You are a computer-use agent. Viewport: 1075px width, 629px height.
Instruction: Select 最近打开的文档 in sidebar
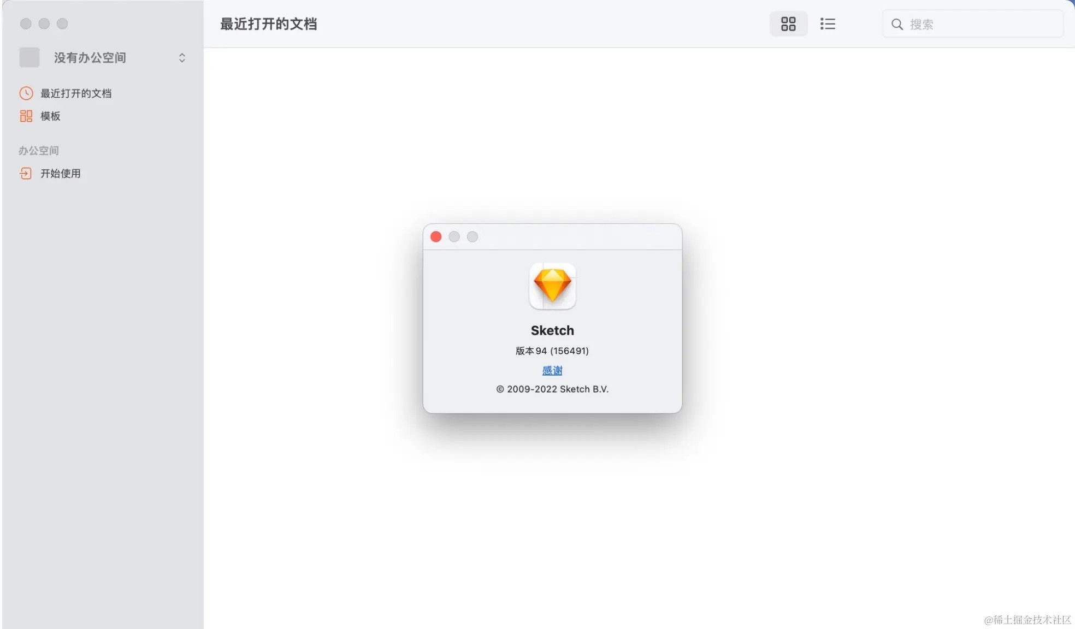[76, 93]
